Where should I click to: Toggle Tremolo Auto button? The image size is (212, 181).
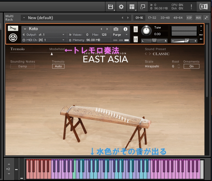click(58, 66)
